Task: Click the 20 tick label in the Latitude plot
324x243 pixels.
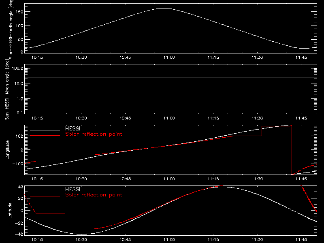Action: point(21,198)
